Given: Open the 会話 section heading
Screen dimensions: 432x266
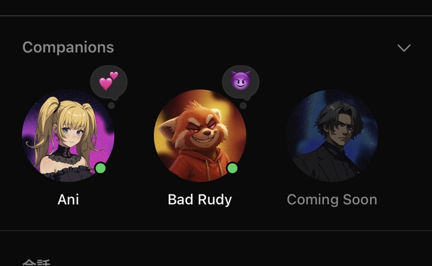Looking at the screenshot, I should [36, 263].
